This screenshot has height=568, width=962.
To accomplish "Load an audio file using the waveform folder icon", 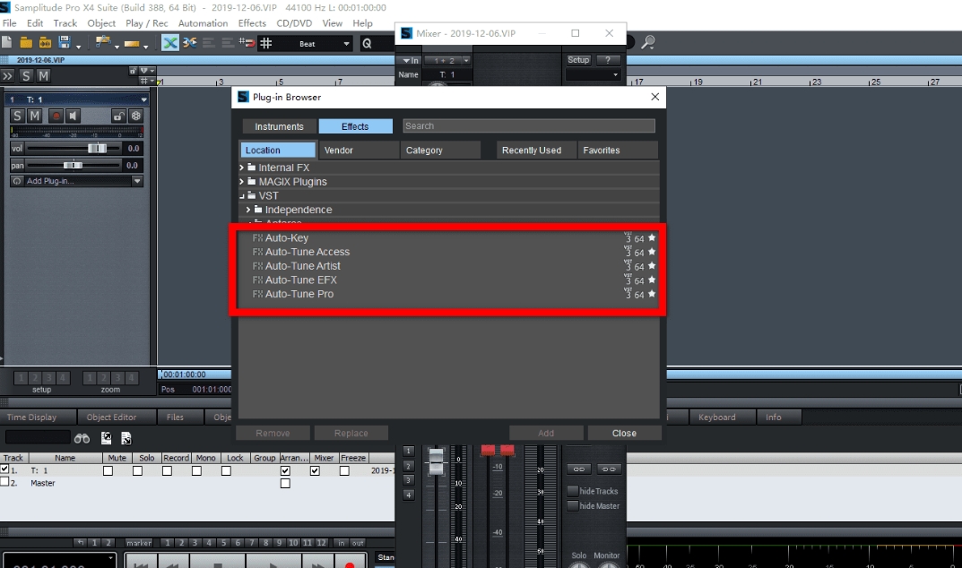I will pyautogui.click(x=45, y=42).
